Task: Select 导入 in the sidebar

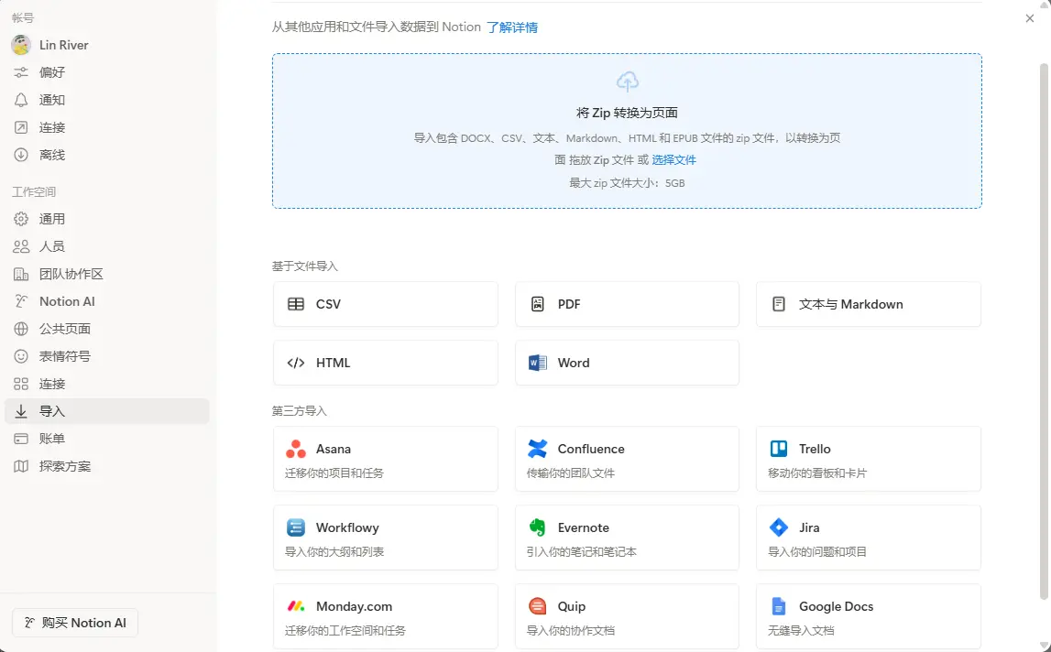Action: click(107, 411)
